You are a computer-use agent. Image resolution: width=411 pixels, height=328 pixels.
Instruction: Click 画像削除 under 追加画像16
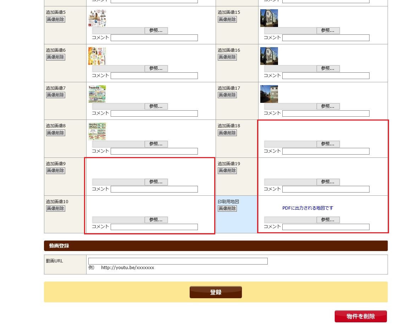(x=227, y=57)
